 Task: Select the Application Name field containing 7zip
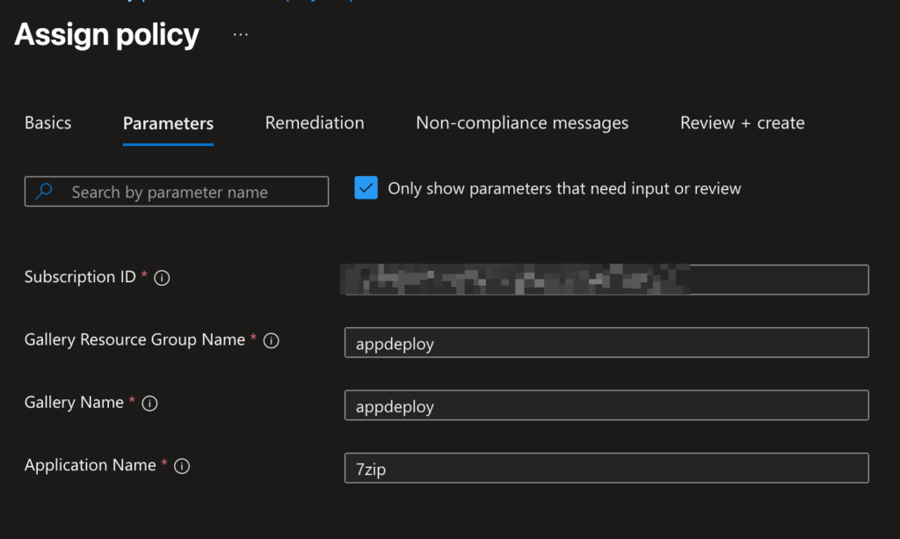606,468
